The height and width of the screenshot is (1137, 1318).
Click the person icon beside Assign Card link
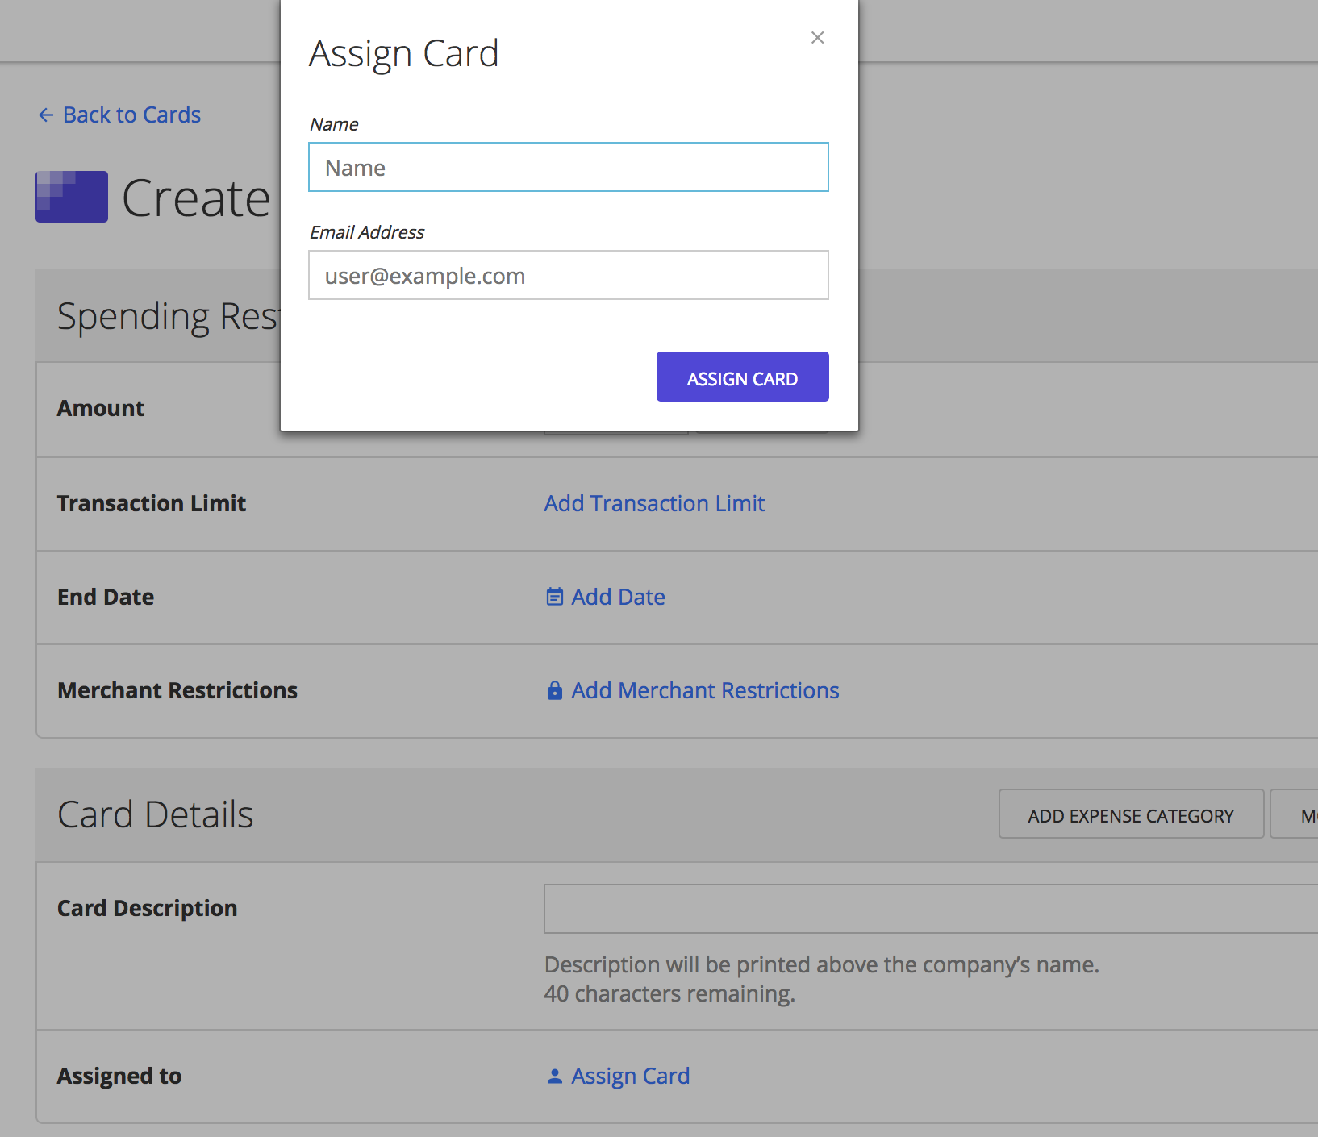554,1077
